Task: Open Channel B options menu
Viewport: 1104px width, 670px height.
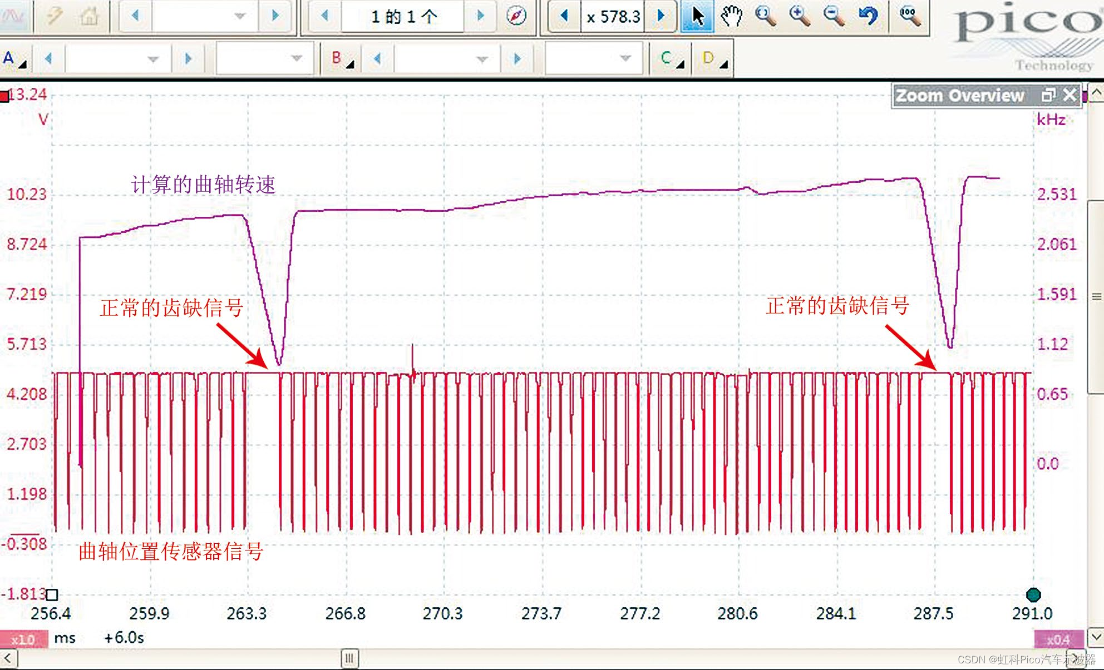Action: point(342,59)
